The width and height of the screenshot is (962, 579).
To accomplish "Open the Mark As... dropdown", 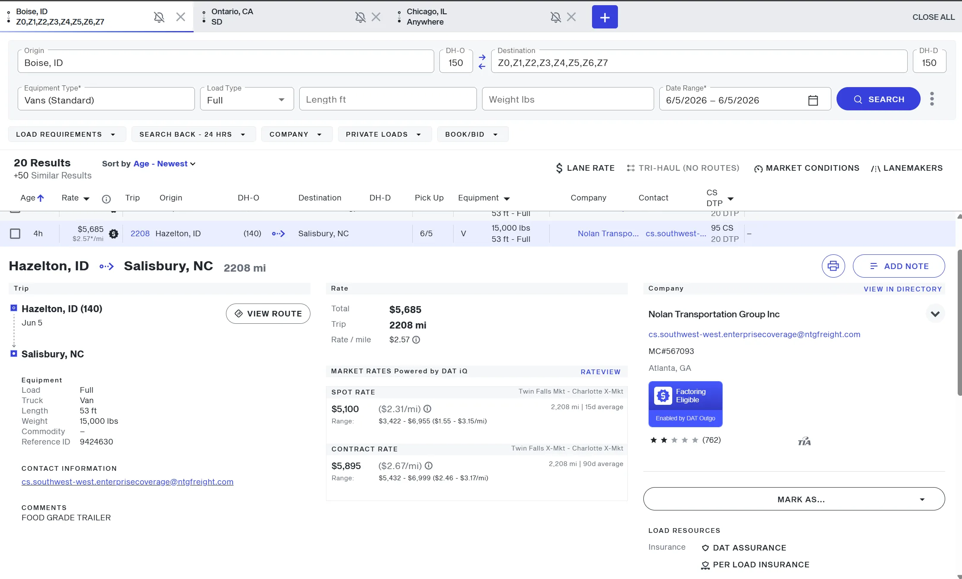I will (x=794, y=499).
